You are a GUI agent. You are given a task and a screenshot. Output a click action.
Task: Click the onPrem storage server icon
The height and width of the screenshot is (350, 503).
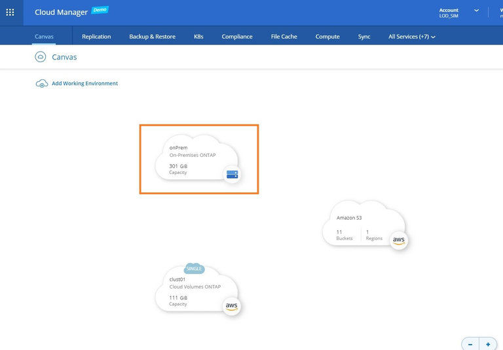(x=232, y=174)
